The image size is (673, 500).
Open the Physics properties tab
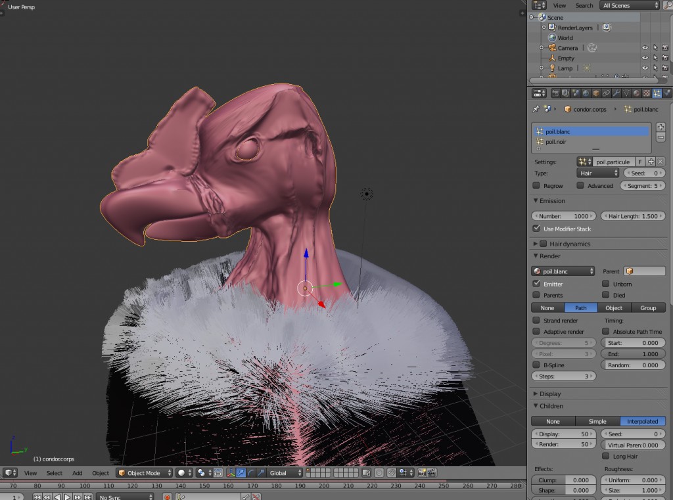(666, 93)
